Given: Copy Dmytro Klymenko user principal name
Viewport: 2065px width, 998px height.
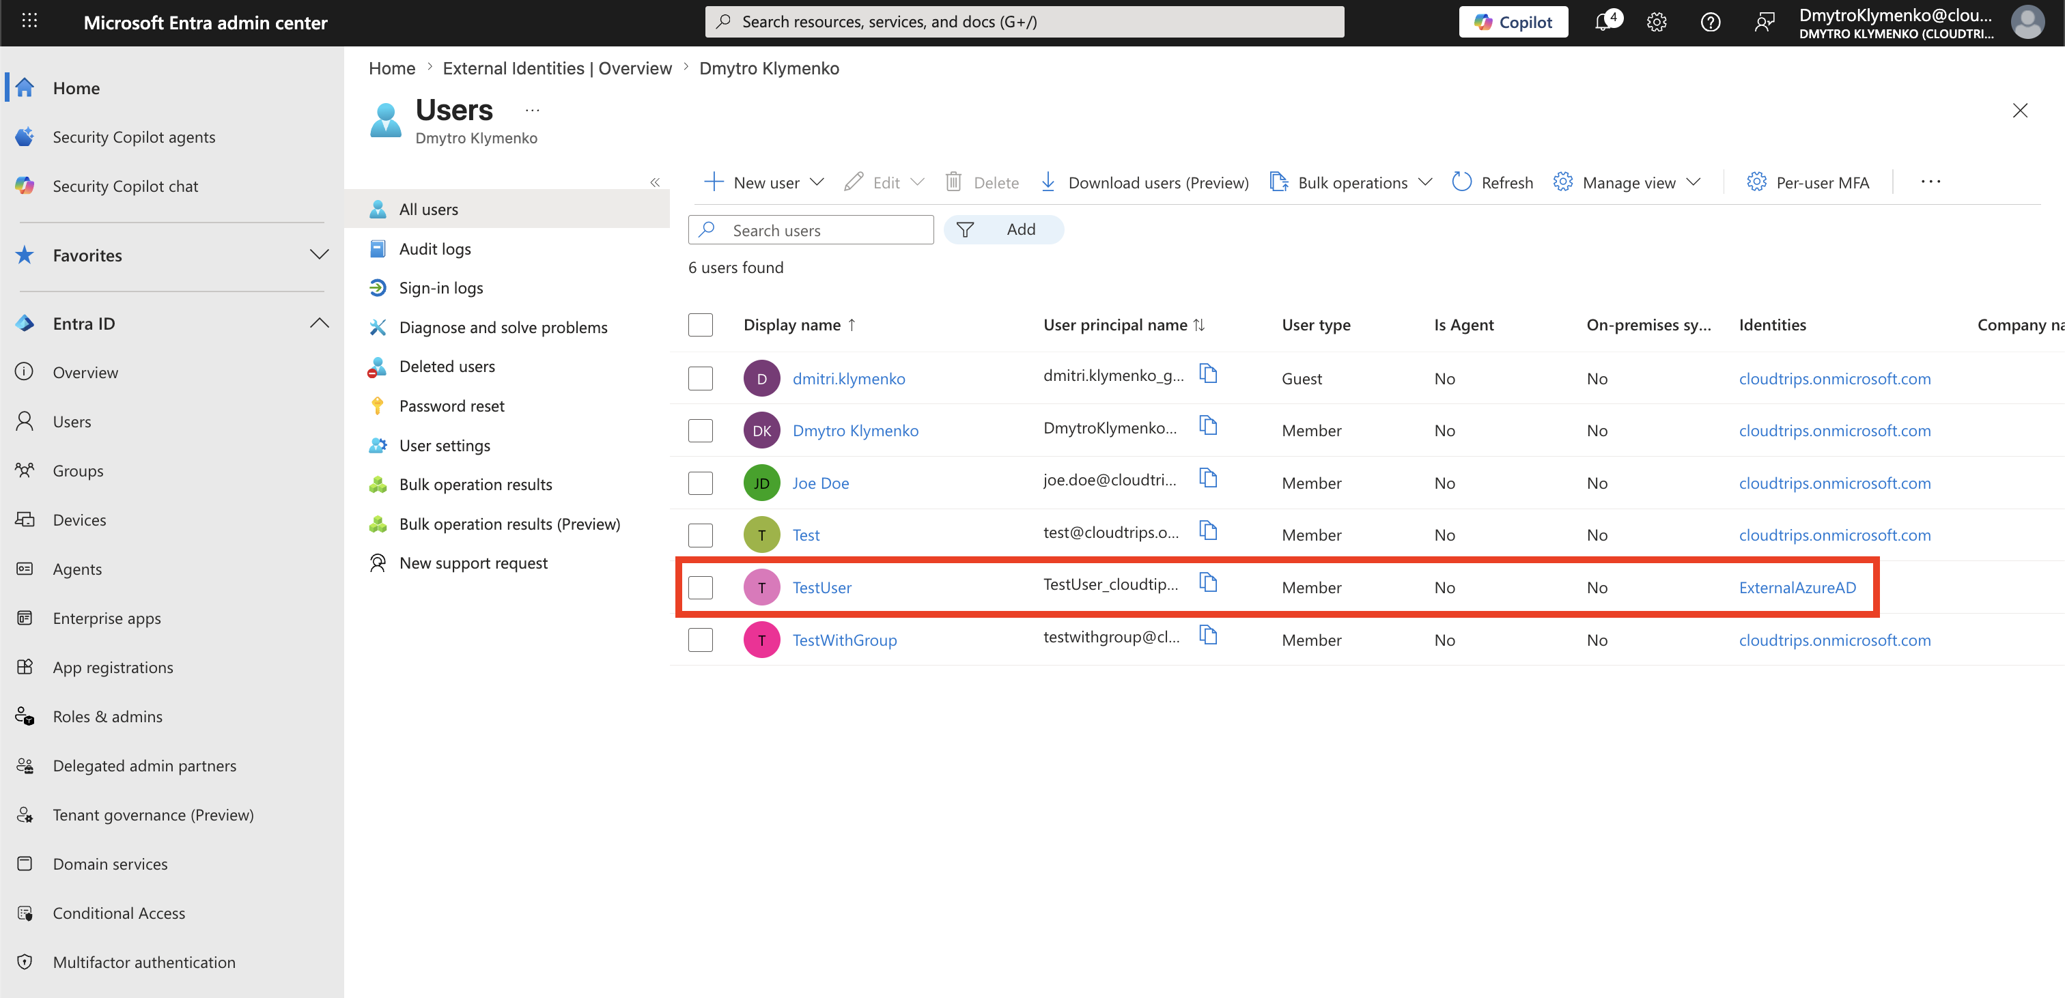Looking at the screenshot, I should 1207,426.
